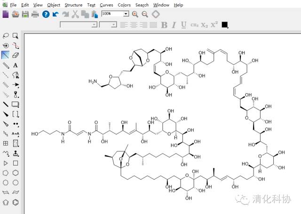This screenshot has width=301, height=214.
Task: Toggle CH2 formula formatting
Action: pos(194,25)
